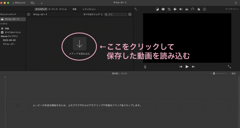Click the filmstrip placeholder in the timeline
Viewport: 240px width, 128px height.
[x=18, y=106]
